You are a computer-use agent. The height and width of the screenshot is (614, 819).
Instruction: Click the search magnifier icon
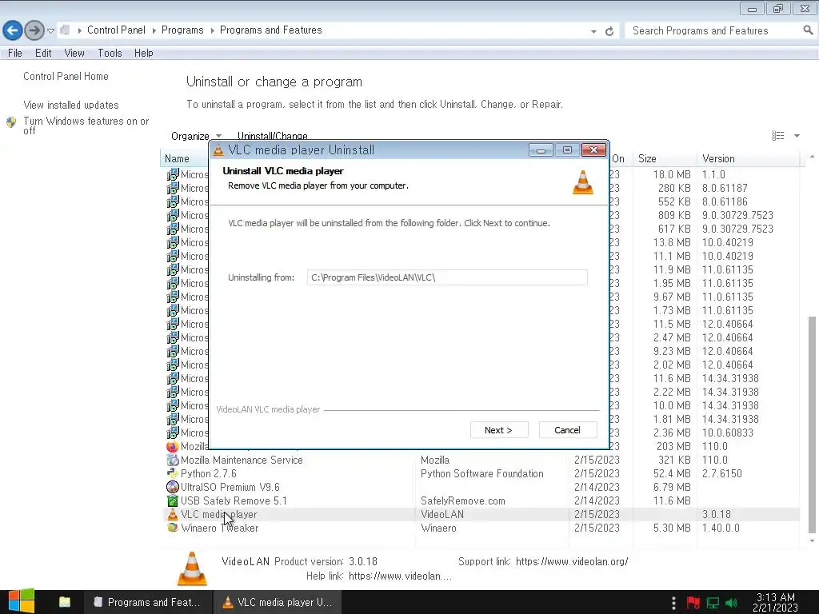point(808,30)
